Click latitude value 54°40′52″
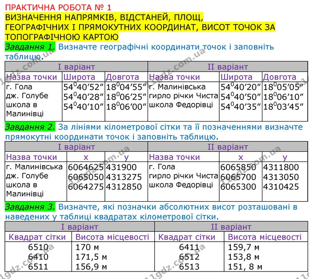Viewport: 309px width, 279px height. [x=84, y=87]
